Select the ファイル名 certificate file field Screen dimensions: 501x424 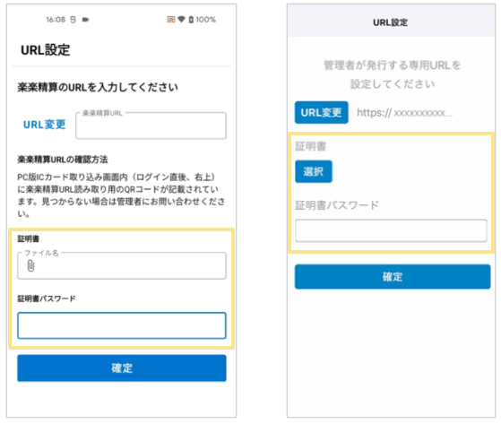point(122,265)
